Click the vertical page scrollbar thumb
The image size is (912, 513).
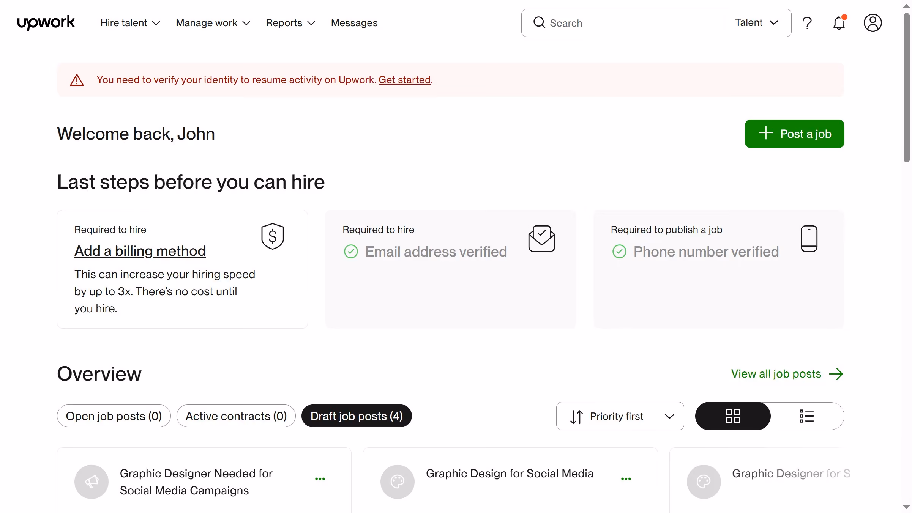pos(907,87)
